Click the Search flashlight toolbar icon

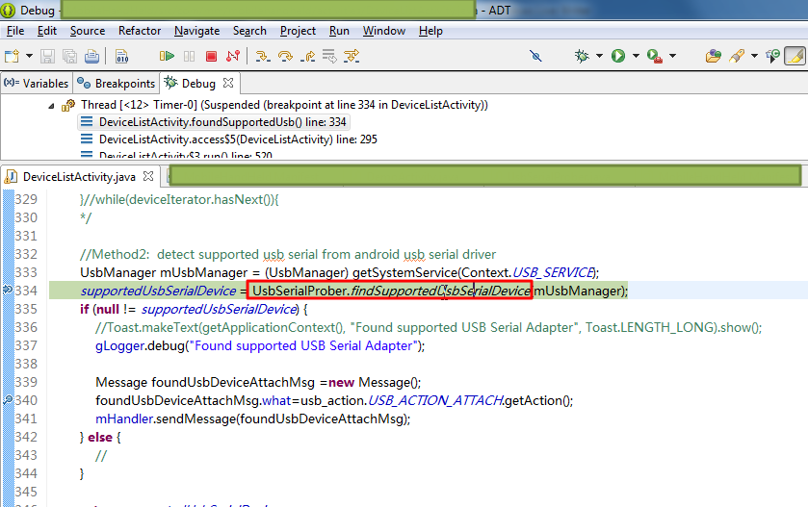click(737, 56)
